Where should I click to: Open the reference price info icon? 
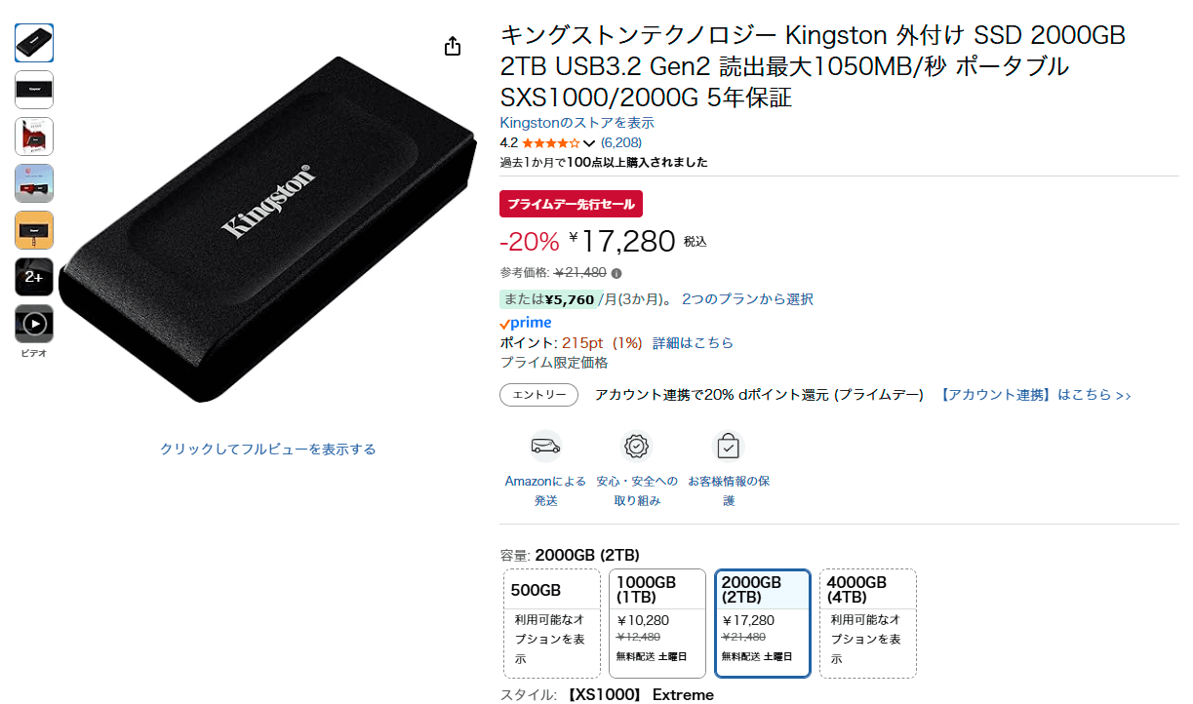(x=616, y=273)
